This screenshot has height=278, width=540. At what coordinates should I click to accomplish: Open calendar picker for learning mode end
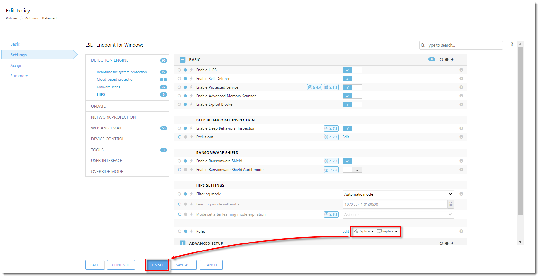[x=451, y=205]
